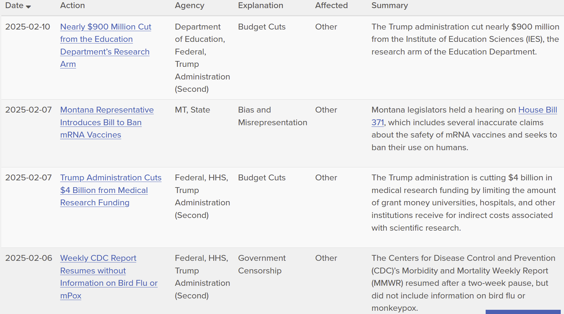564x314 pixels.
Task: Click the $4 billion medical research summary text
Action: [464, 203]
